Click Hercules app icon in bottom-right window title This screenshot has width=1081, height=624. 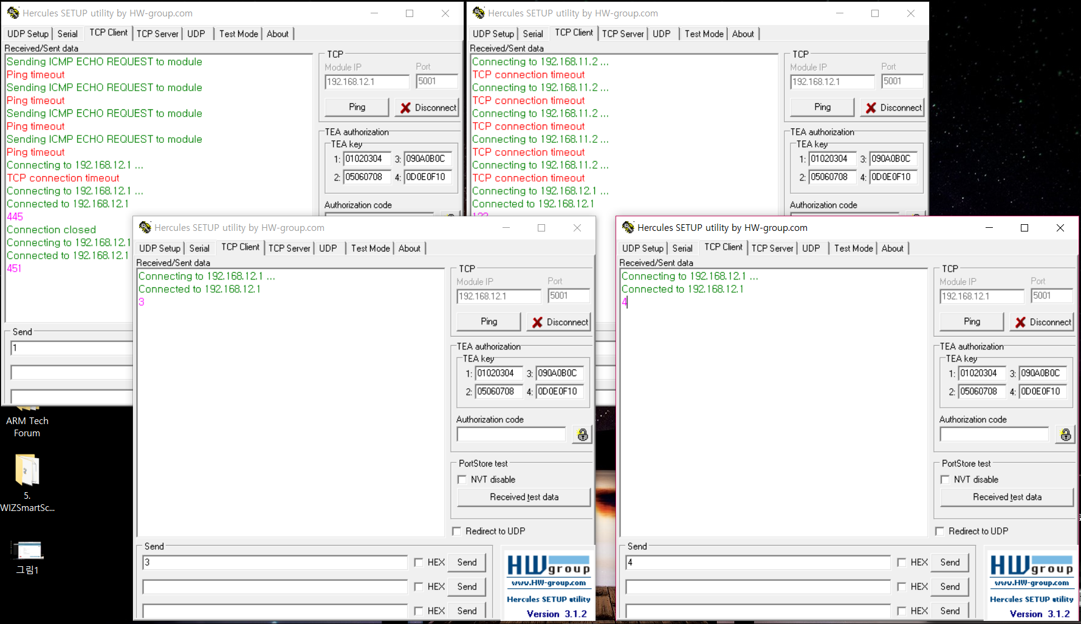point(628,227)
